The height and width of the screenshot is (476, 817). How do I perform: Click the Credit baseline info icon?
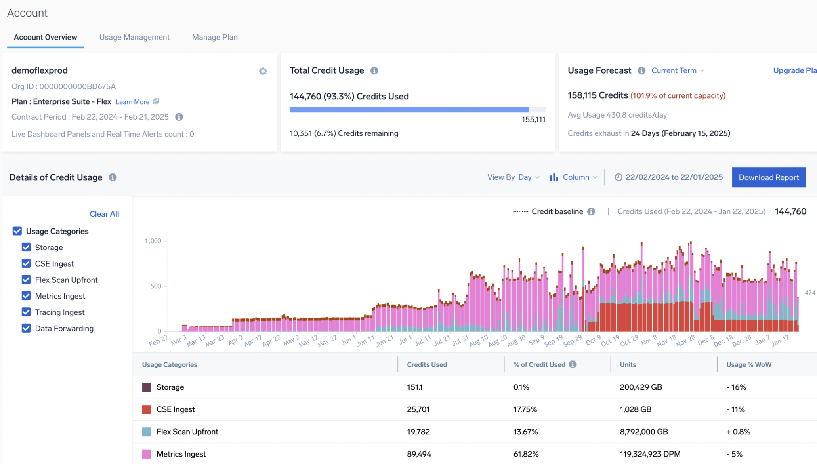pos(592,211)
